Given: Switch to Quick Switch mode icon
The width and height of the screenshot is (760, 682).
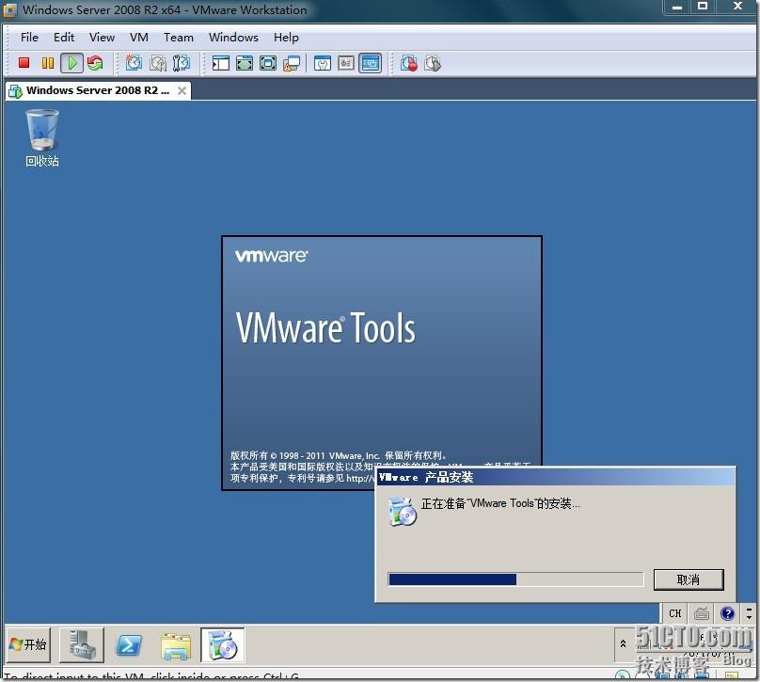Looking at the screenshot, I should (x=267, y=63).
